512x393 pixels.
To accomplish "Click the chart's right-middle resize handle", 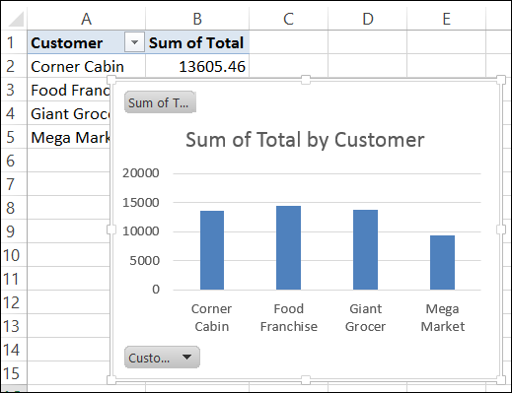I will coord(501,229).
